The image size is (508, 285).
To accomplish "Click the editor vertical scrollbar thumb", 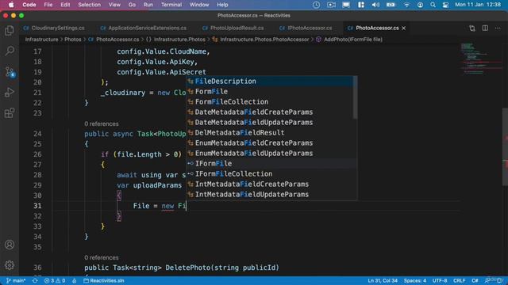I will pos(506,146).
